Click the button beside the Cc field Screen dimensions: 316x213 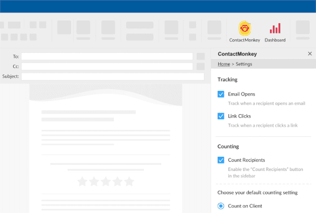tap(201, 66)
